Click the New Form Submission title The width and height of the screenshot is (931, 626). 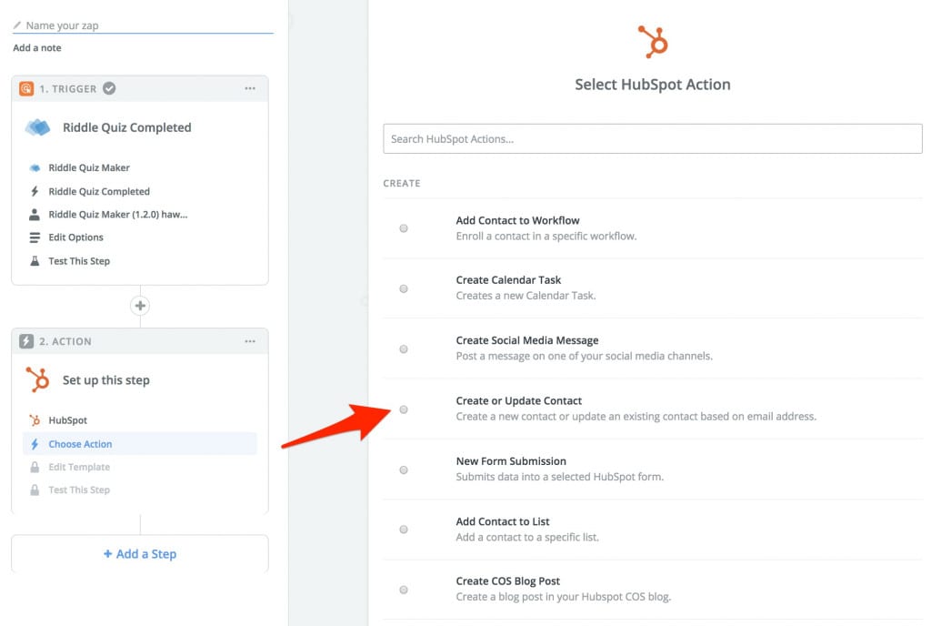click(511, 461)
